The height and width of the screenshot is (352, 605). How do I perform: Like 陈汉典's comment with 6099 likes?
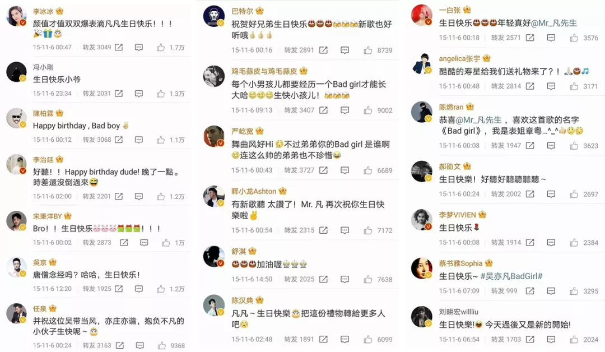pos(367,339)
